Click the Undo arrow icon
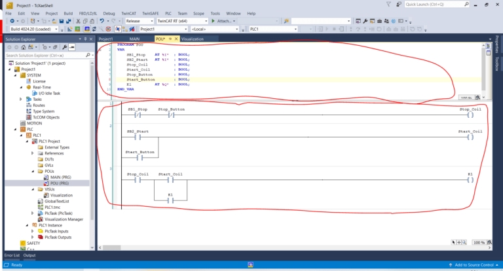Image resolution: width=503 pixels, height=271 pixels. pyautogui.click(x=102, y=21)
